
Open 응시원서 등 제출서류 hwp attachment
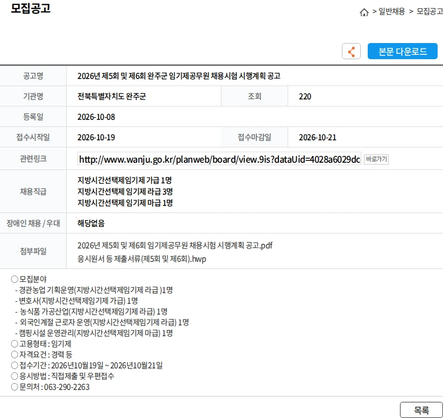tap(142, 259)
